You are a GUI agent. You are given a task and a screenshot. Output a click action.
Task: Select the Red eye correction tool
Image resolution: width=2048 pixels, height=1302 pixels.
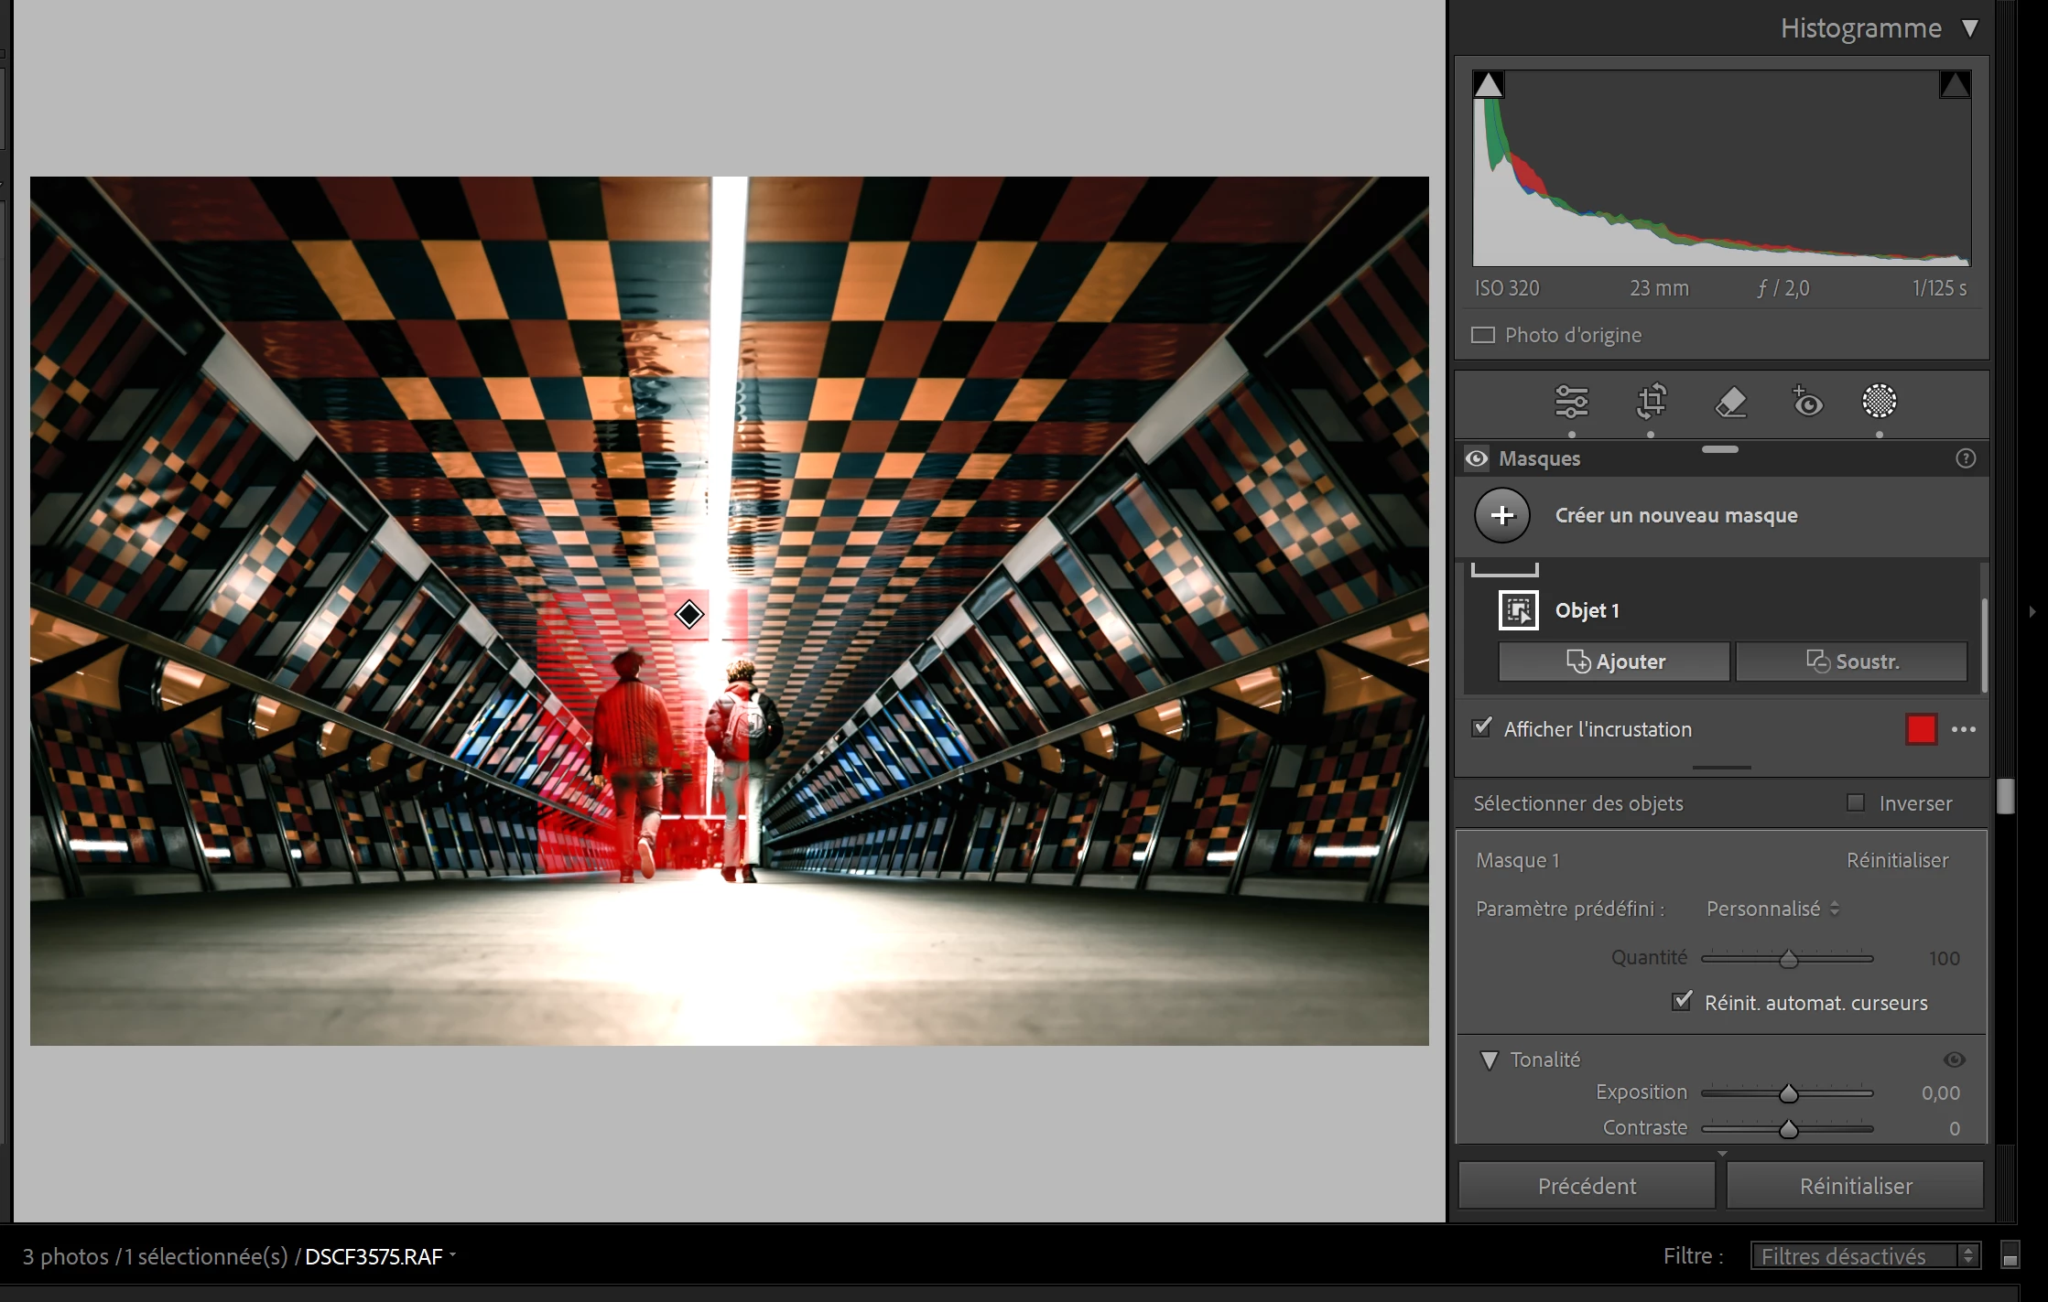(1807, 402)
